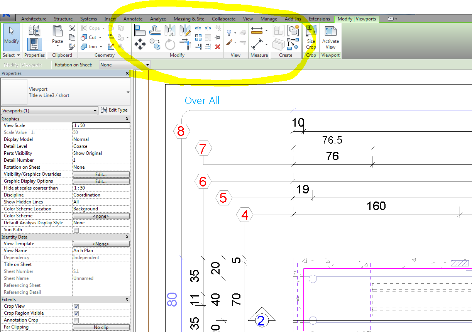Click the Activate View icon in Viewport panel

pyautogui.click(x=330, y=35)
